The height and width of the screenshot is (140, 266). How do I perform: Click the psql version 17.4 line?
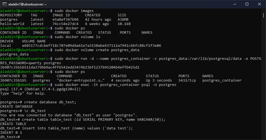coord(40,89)
